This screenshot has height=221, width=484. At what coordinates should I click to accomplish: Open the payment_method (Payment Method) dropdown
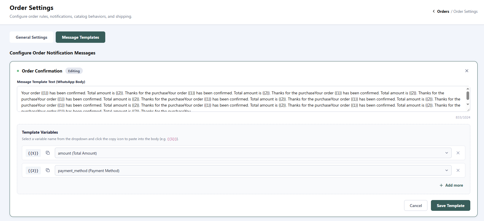(x=253, y=171)
